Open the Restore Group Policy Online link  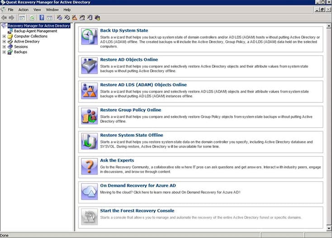click(131, 110)
